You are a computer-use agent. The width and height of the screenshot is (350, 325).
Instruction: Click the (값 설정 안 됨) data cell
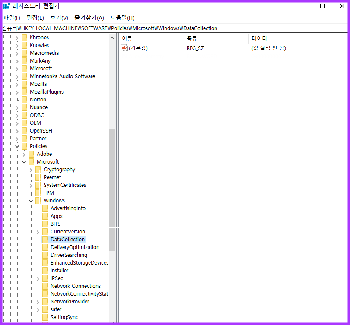(268, 48)
